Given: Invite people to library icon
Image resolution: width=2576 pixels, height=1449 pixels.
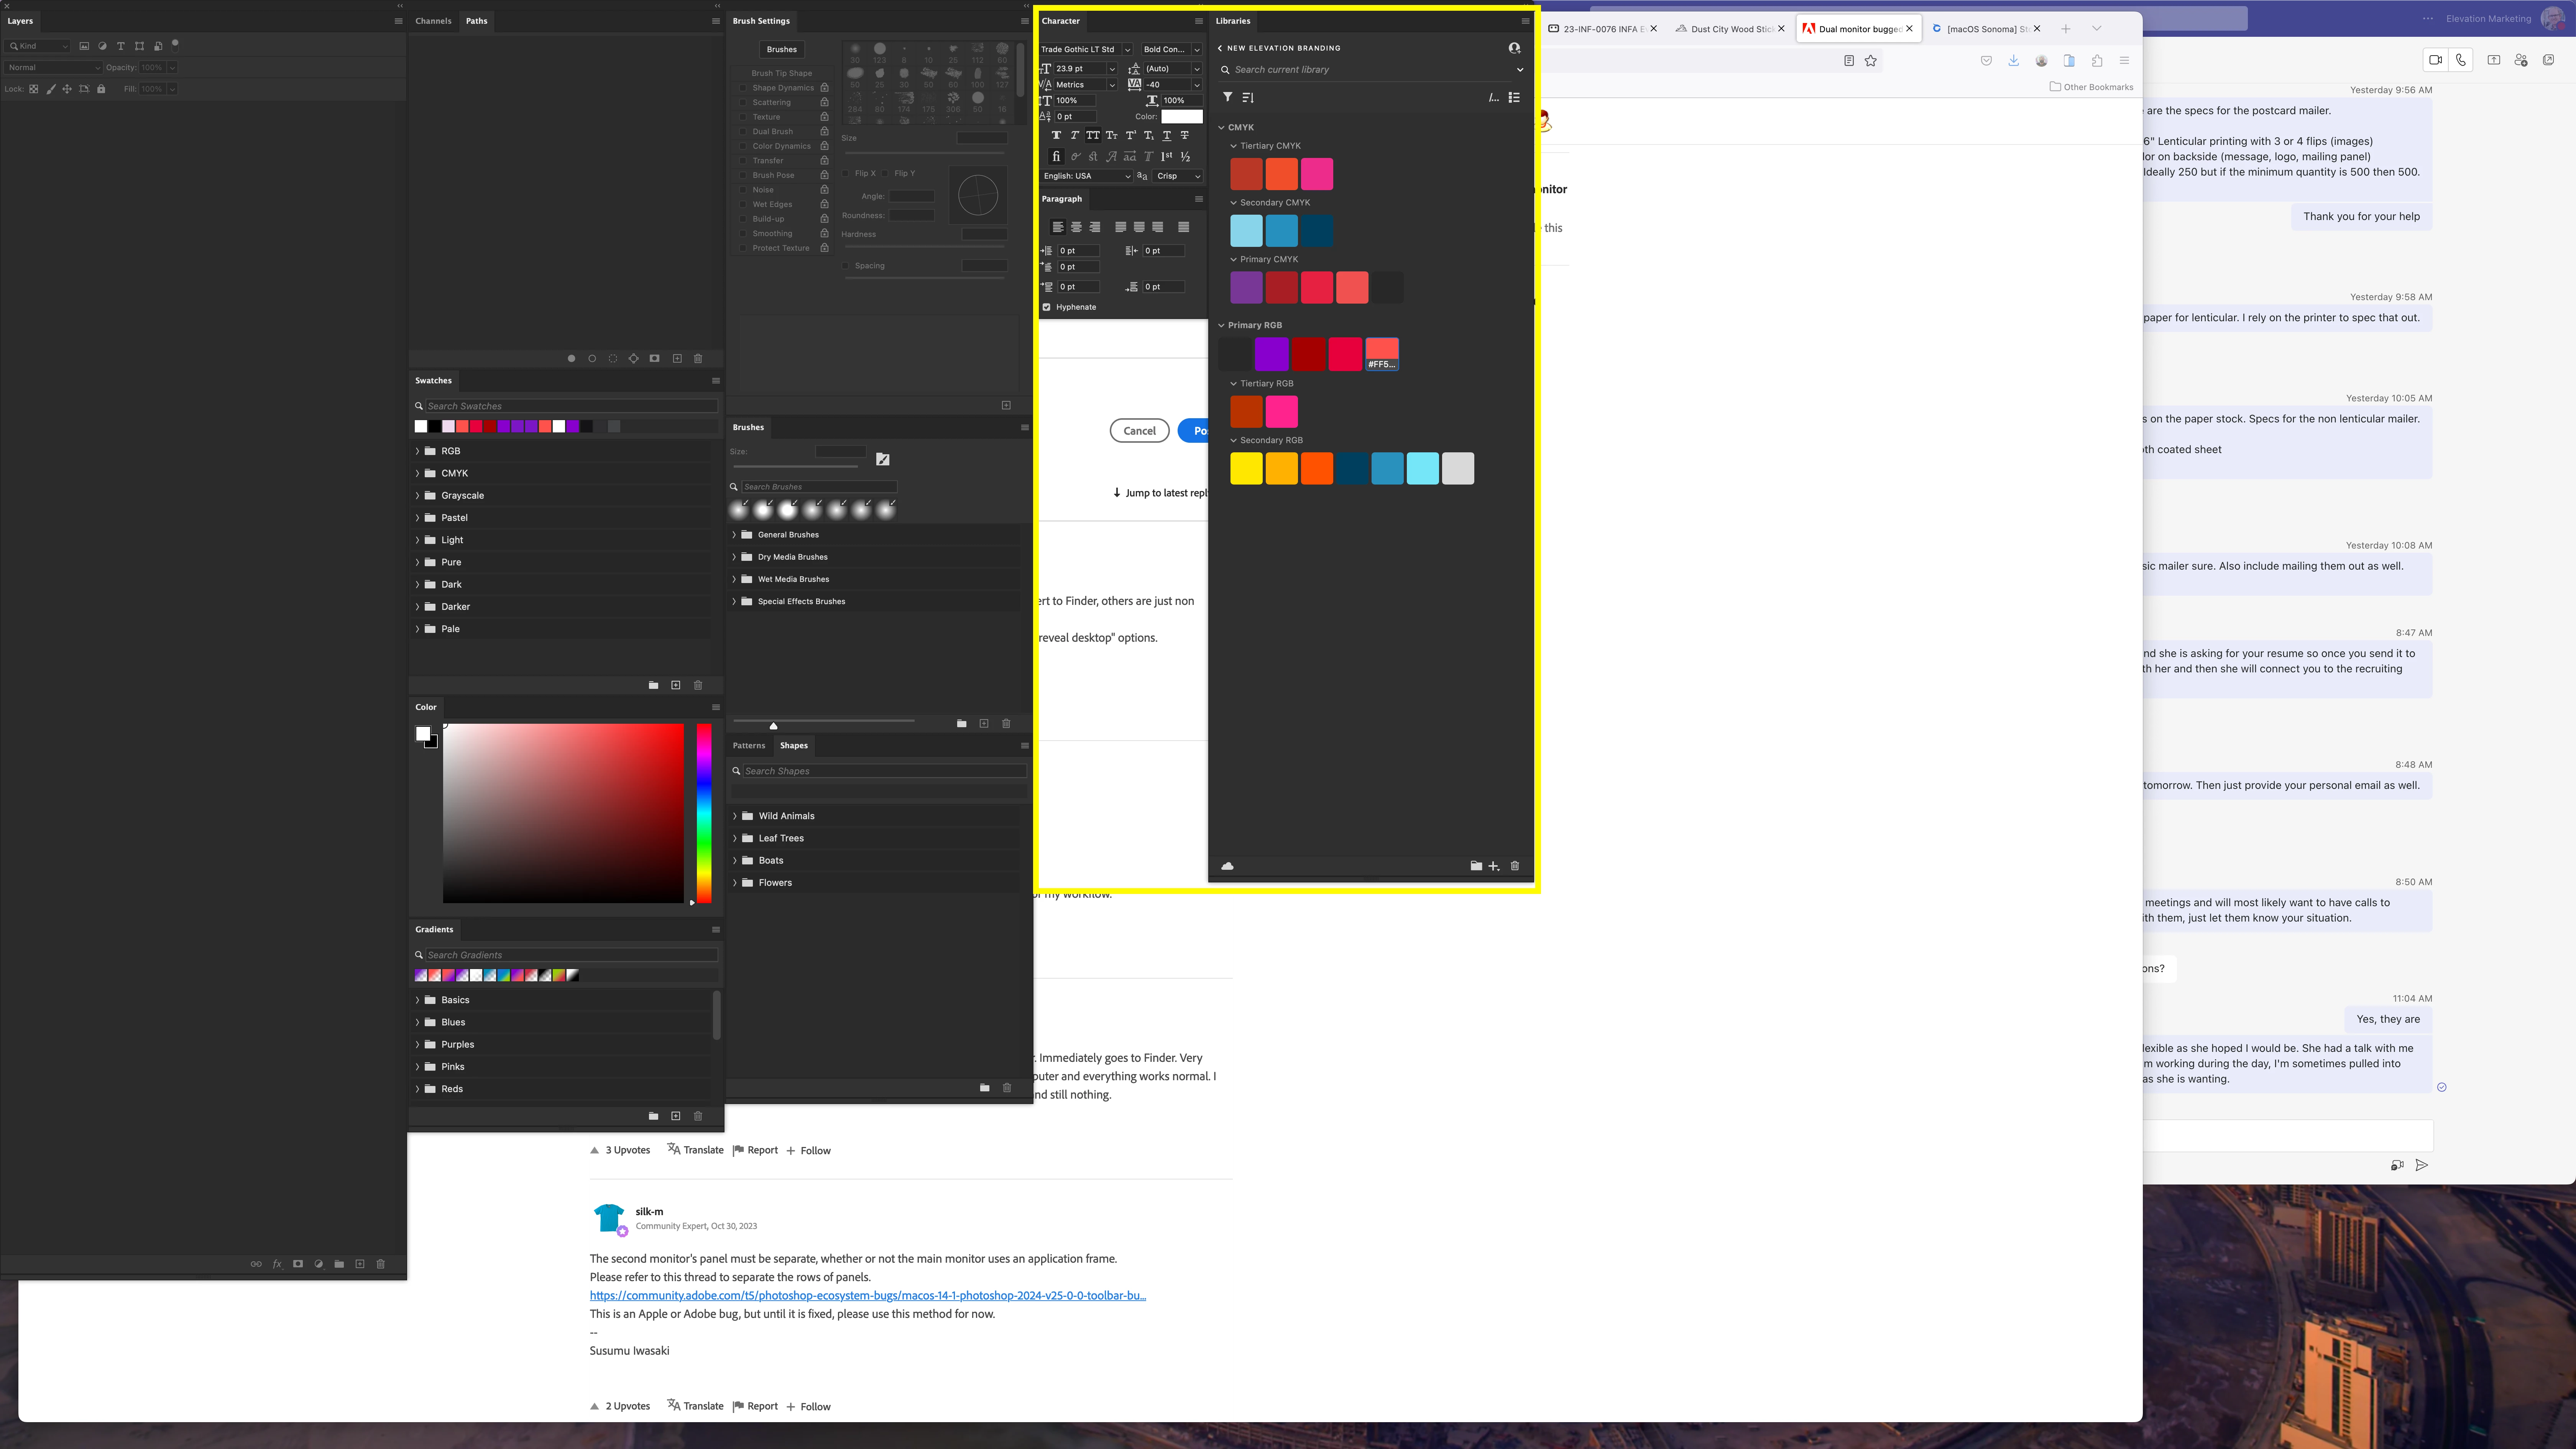Looking at the screenshot, I should (1514, 48).
